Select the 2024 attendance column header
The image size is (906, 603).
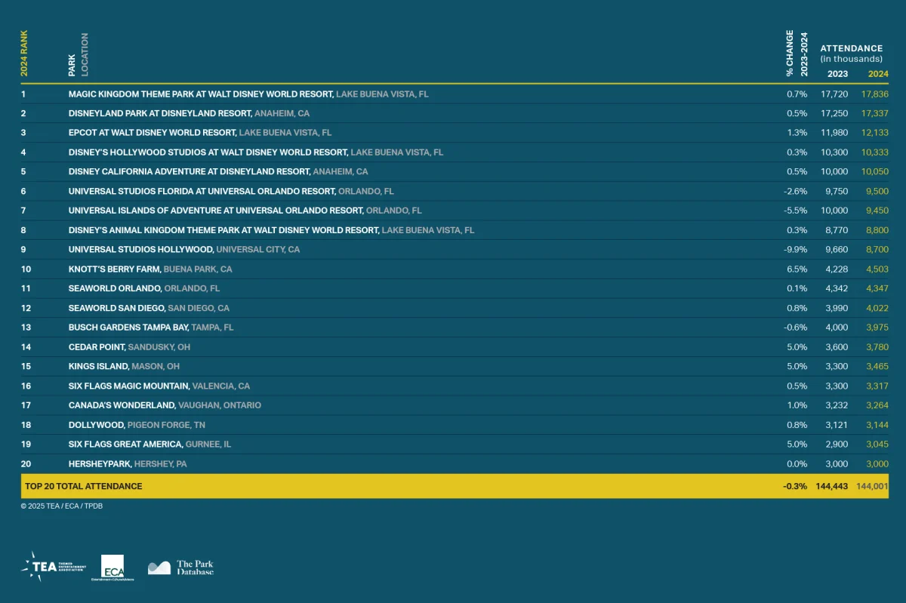878,74
